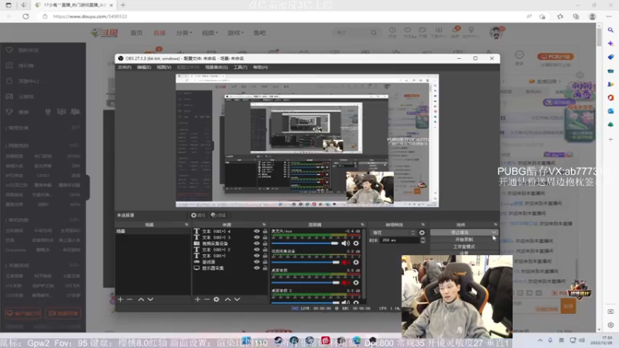Open Douyu 鱼吧 link

[x=259, y=32]
